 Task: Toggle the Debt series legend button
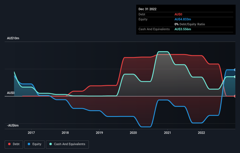[x=14, y=144]
